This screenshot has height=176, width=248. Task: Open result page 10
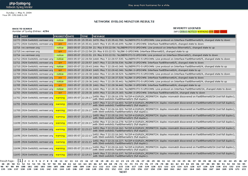tap(56, 161)
